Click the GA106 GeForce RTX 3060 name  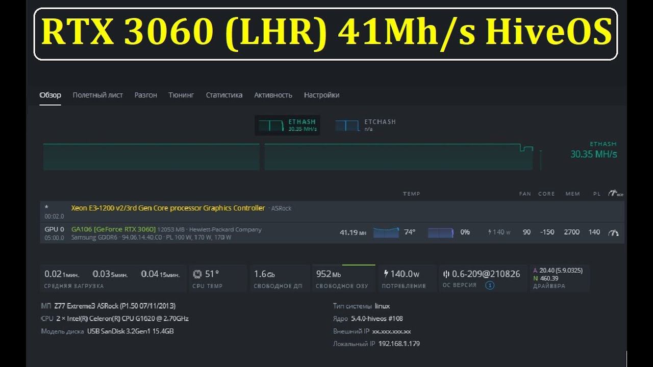(x=113, y=229)
